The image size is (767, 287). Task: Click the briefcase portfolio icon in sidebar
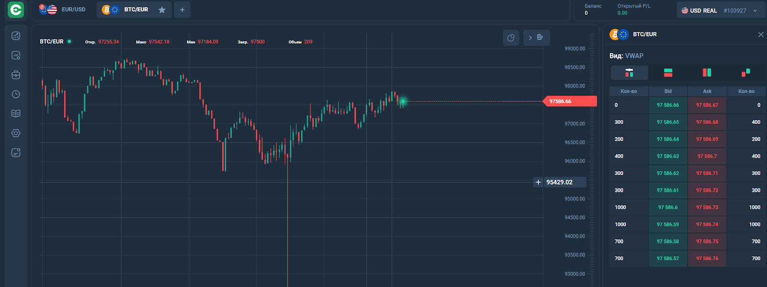point(16,75)
